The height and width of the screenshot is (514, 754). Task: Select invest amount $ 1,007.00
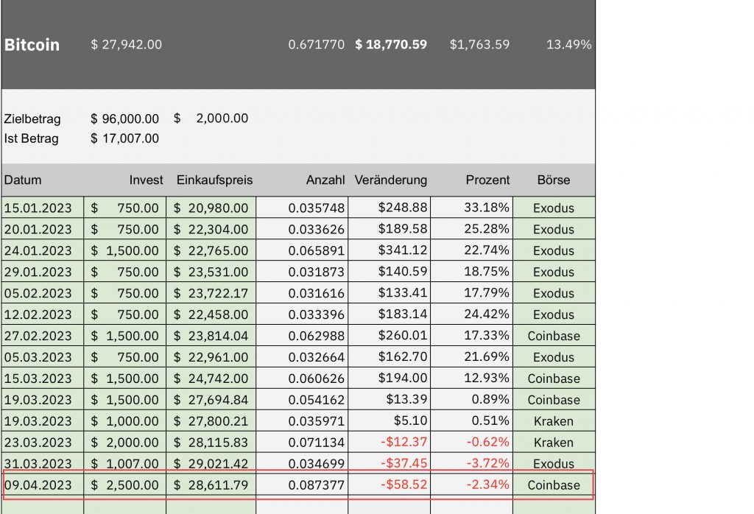click(x=124, y=463)
